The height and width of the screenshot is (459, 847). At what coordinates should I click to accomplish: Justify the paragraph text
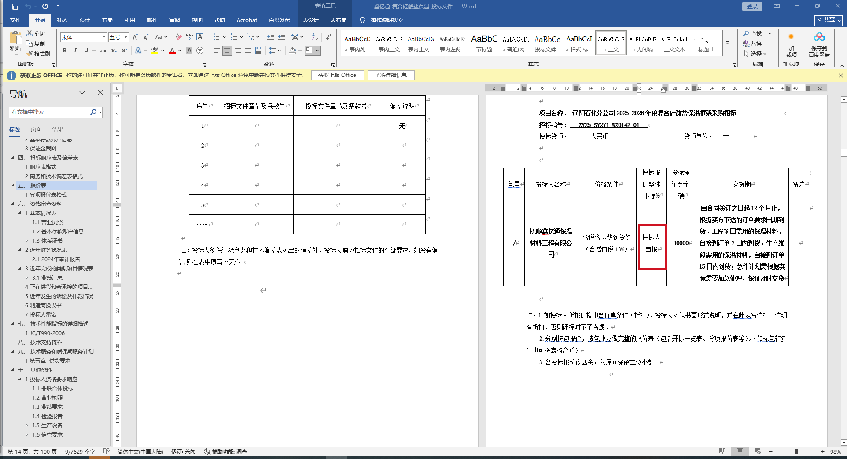click(248, 51)
